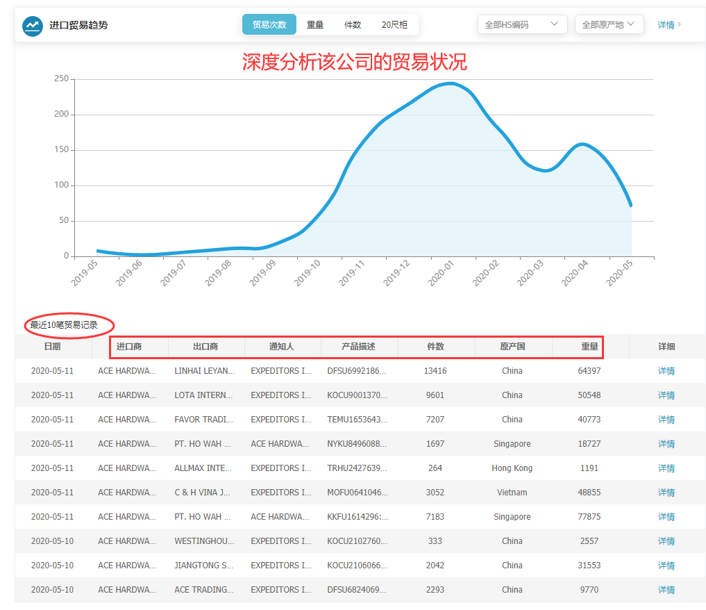Open the 全部HS编码 dropdown
706x610 pixels.
[522, 24]
